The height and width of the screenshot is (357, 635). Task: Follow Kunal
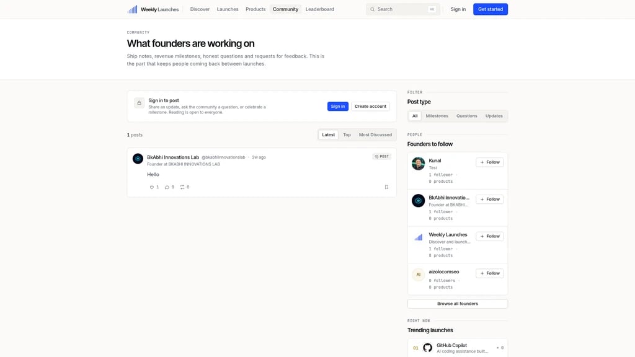[490, 162]
